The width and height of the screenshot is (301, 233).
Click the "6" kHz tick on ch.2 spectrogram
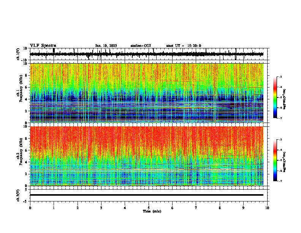point(27,150)
